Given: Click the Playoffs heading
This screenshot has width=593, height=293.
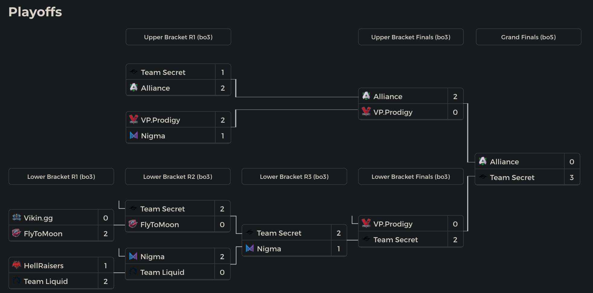Looking at the screenshot, I should click(35, 12).
